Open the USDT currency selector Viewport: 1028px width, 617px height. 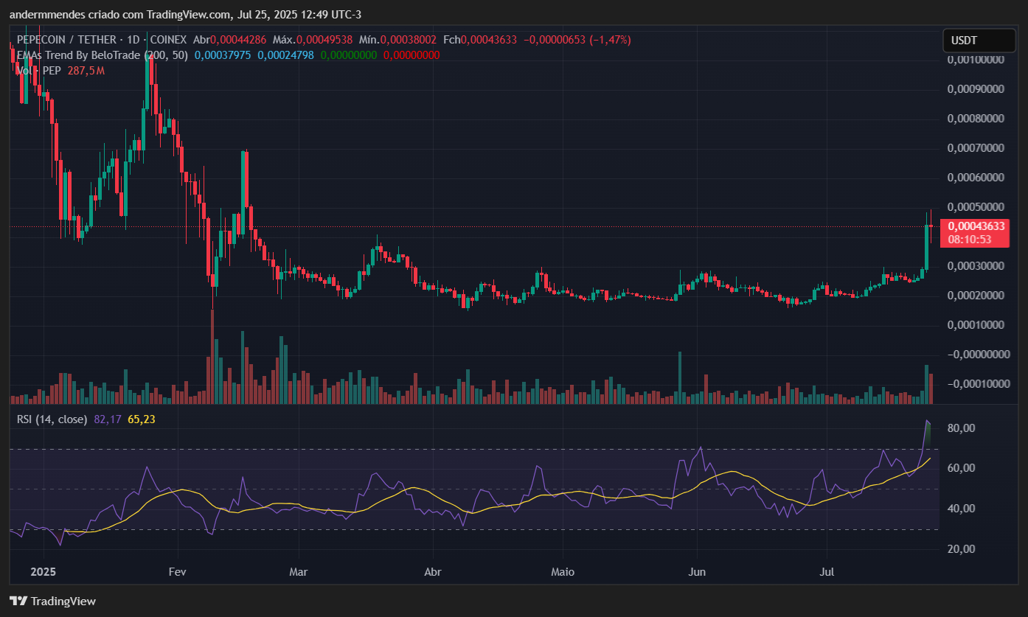(979, 41)
